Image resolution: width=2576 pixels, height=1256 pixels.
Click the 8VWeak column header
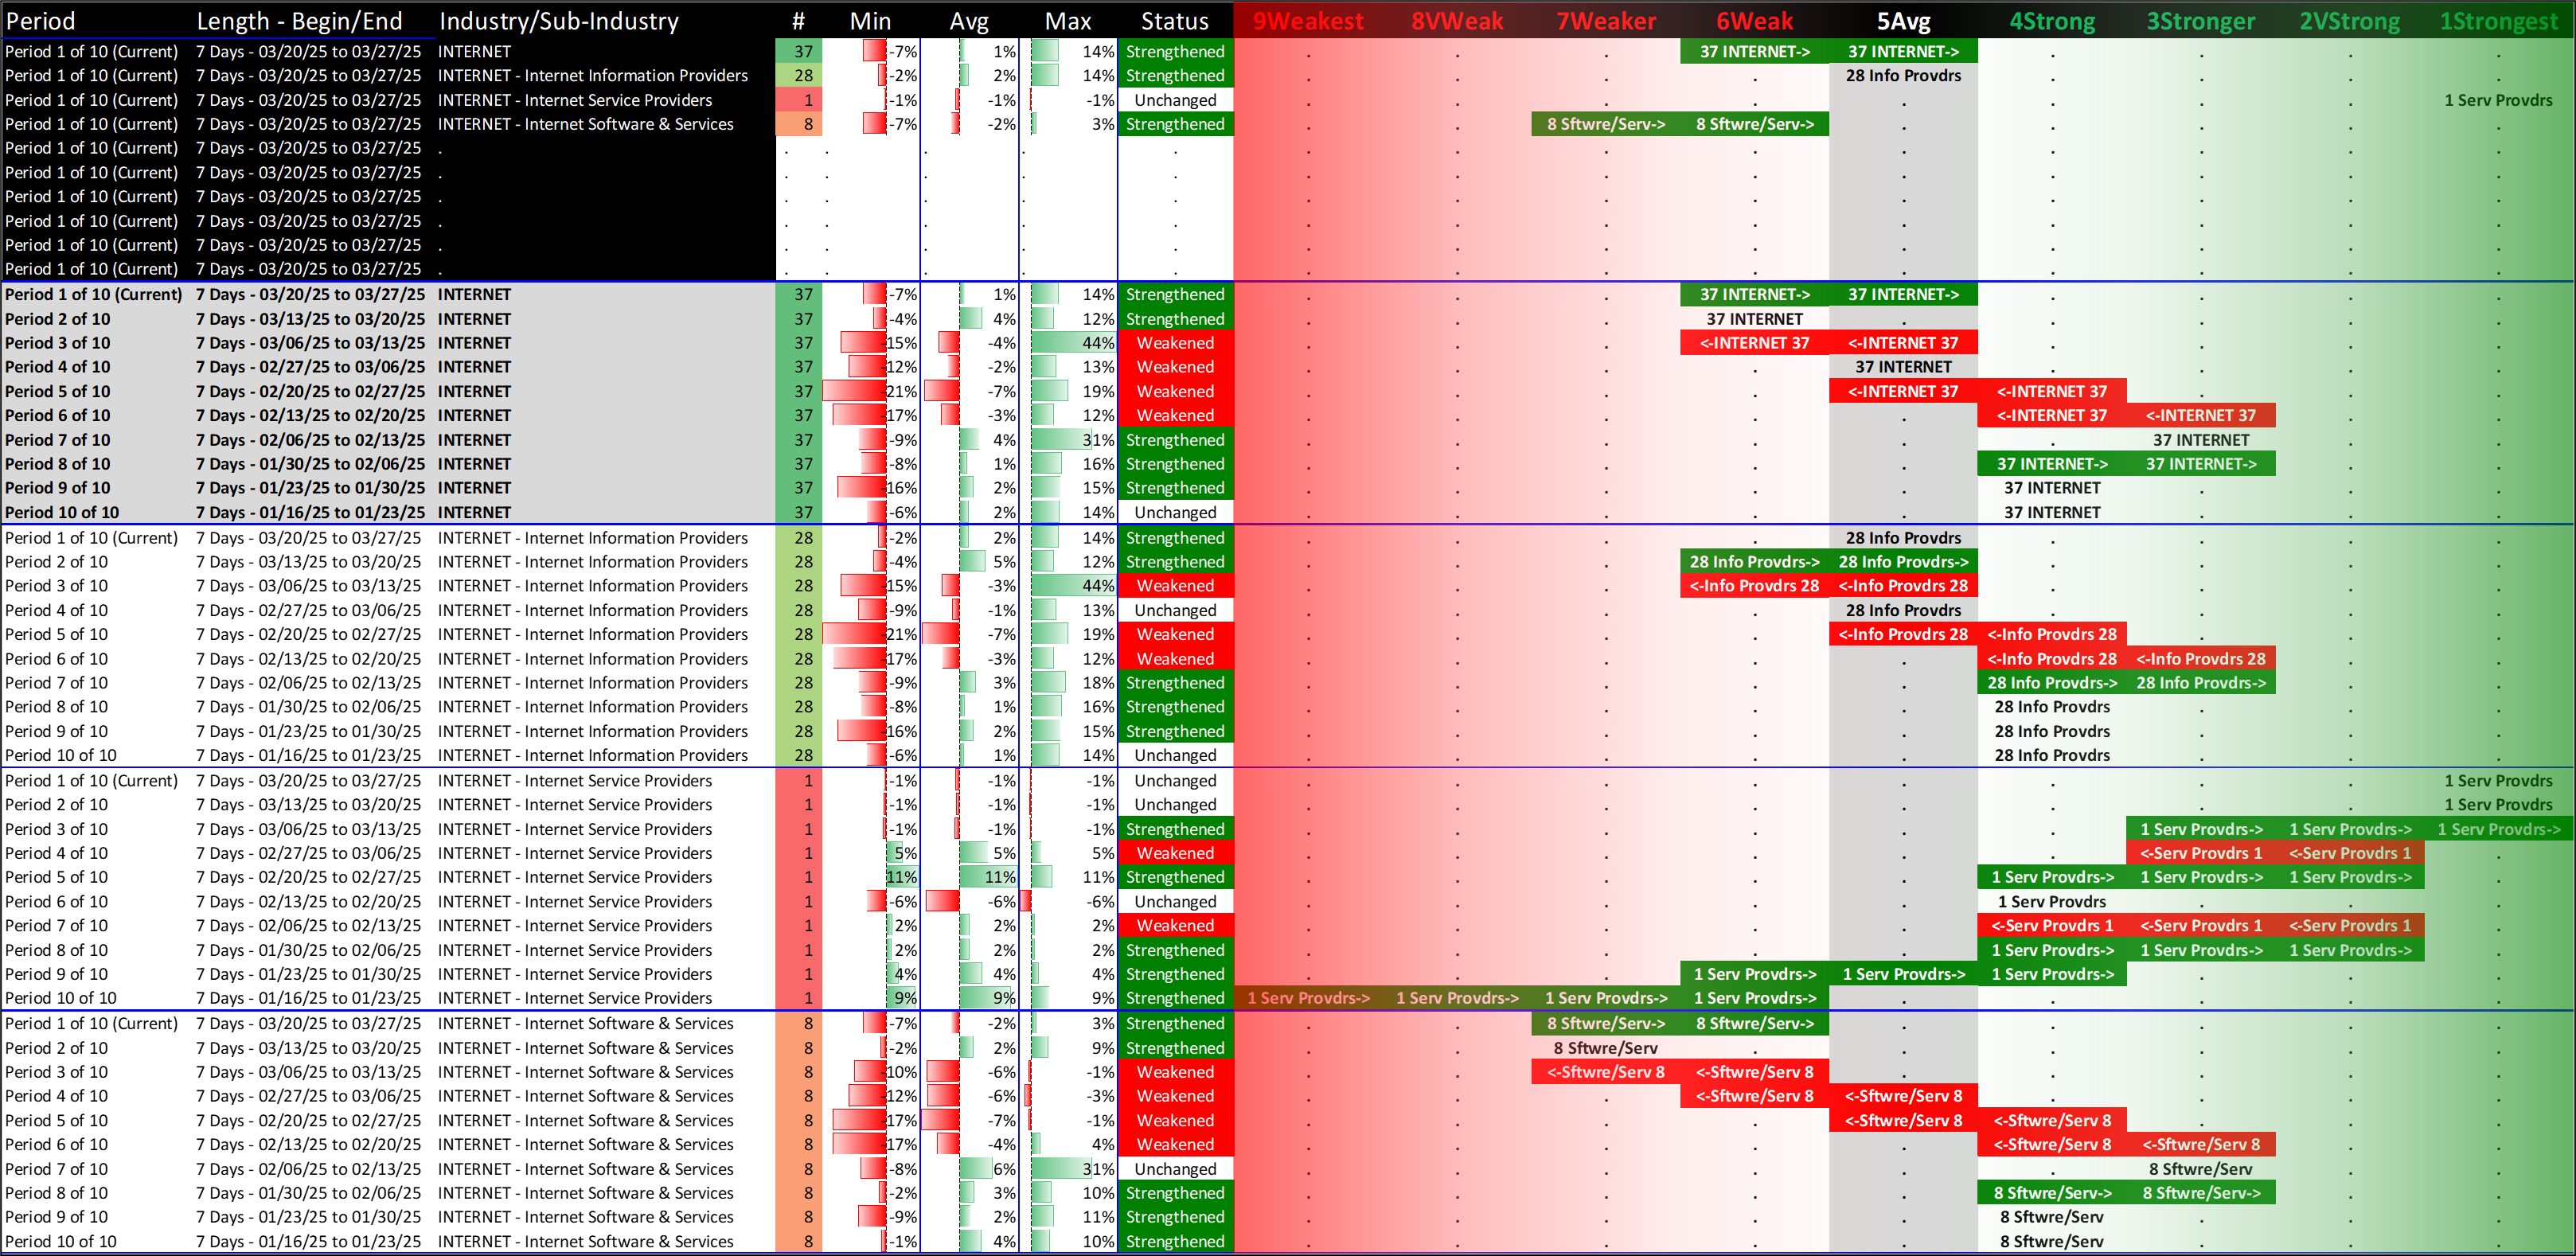[x=1456, y=21]
